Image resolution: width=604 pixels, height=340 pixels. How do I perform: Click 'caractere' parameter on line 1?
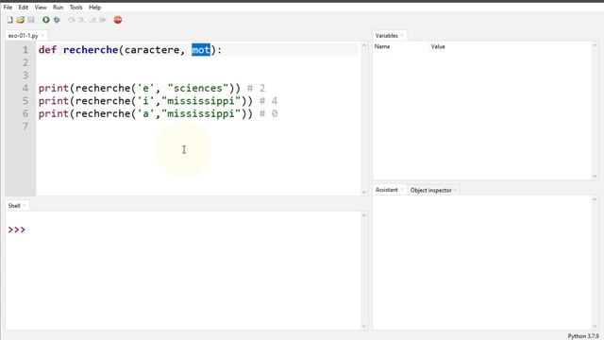click(152, 50)
